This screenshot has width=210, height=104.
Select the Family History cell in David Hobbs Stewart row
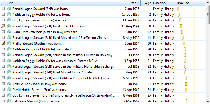(x=164, y=89)
